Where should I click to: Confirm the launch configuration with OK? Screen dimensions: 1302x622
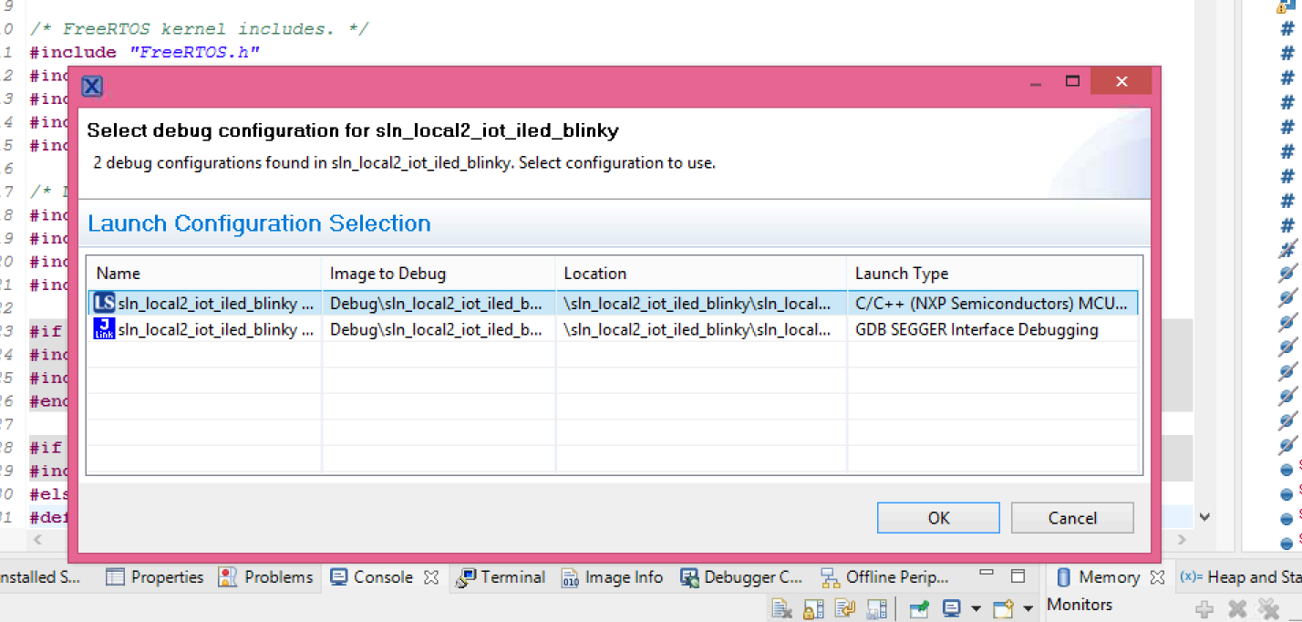click(938, 517)
